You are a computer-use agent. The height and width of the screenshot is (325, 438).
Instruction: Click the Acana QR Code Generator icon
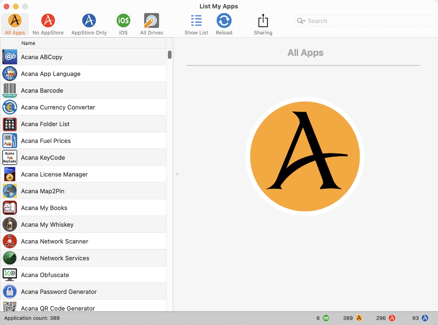pyautogui.click(x=10, y=306)
